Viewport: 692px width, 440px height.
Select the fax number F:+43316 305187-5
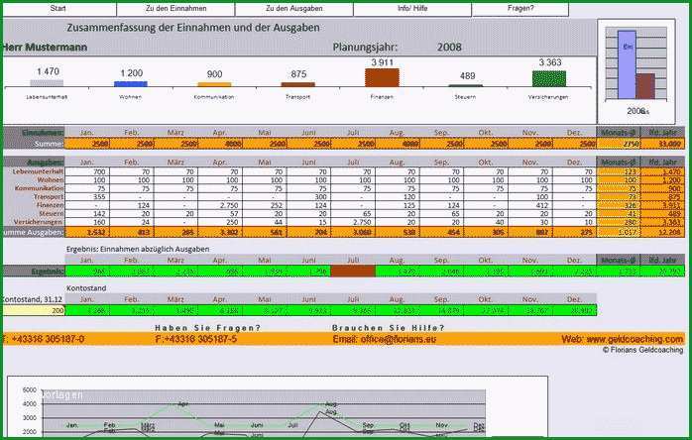pyautogui.click(x=196, y=339)
